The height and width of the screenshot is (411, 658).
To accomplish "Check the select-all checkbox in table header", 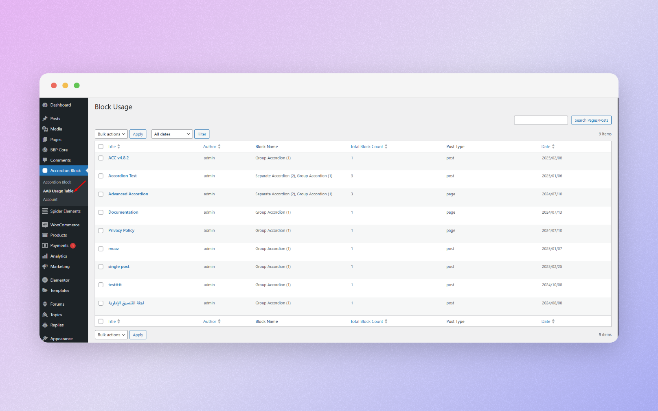I will [x=101, y=146].
